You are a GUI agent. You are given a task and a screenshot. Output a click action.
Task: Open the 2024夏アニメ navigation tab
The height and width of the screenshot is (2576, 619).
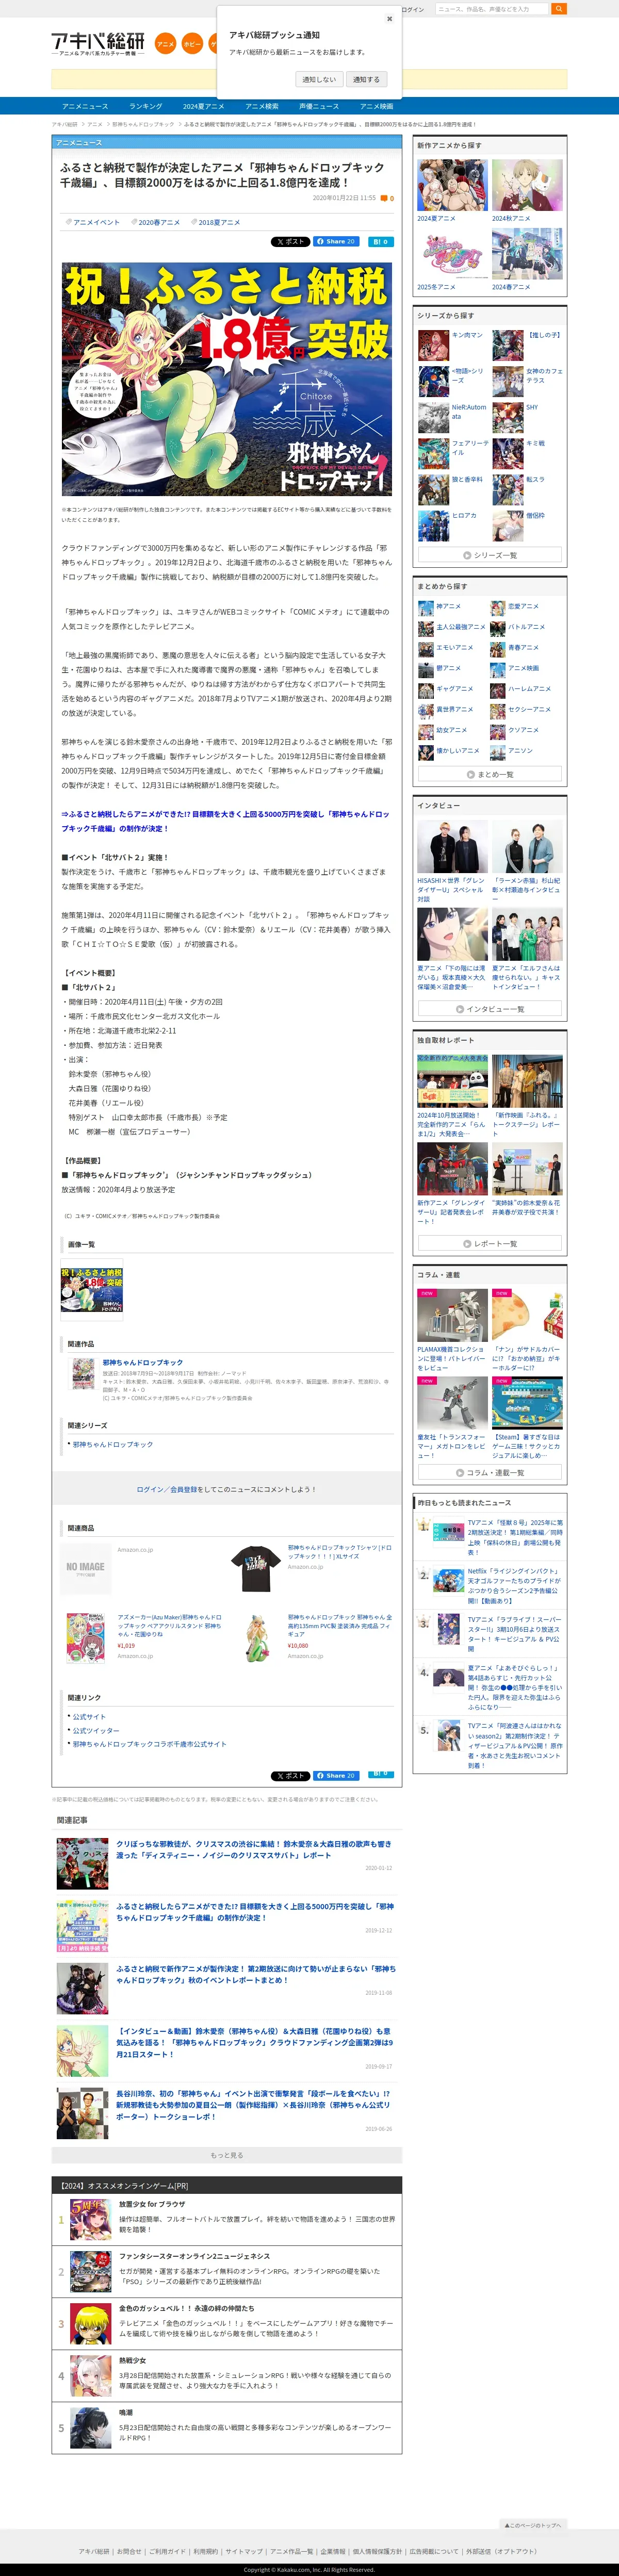203,106
